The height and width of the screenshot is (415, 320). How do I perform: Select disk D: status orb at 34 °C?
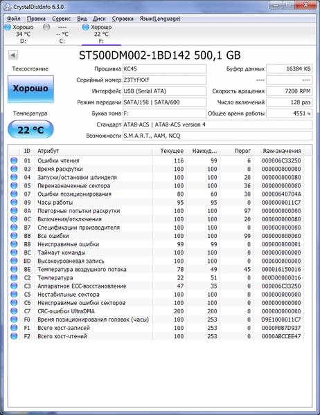click(x=8, y=27)
